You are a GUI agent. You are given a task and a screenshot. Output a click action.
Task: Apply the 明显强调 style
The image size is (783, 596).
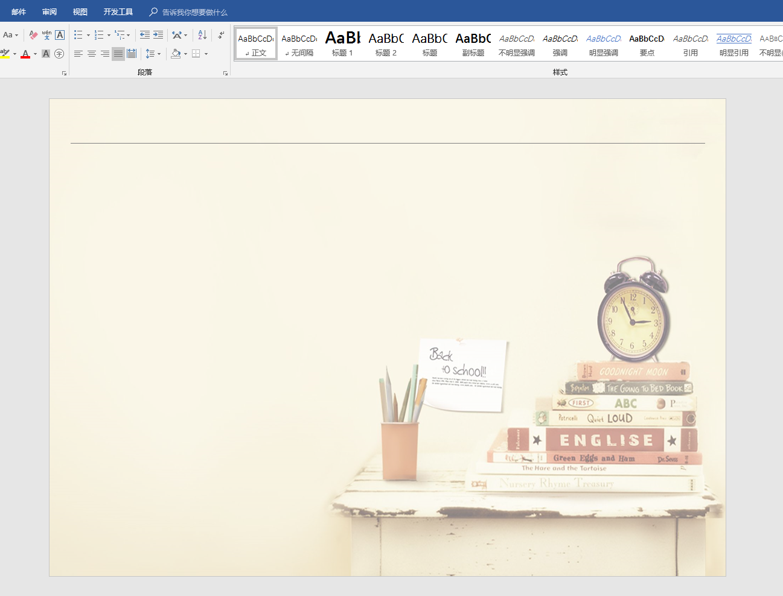[604, 44]
